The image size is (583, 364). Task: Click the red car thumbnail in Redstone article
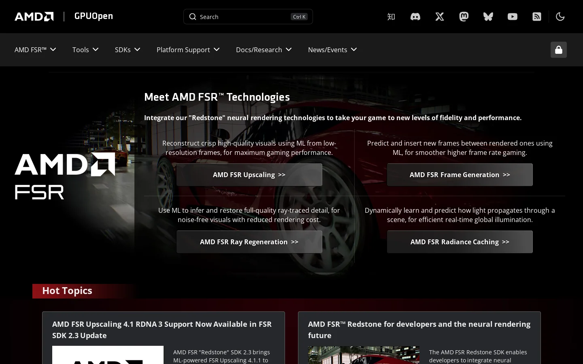coord(364,355)
